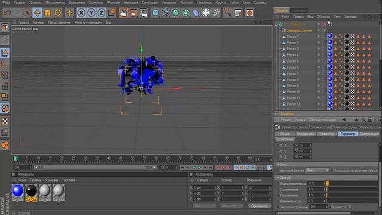The height and width of the screenshot is (215, 382).
Task: Click the blue material tag on Pieces 2
Action: coord(330,42)
